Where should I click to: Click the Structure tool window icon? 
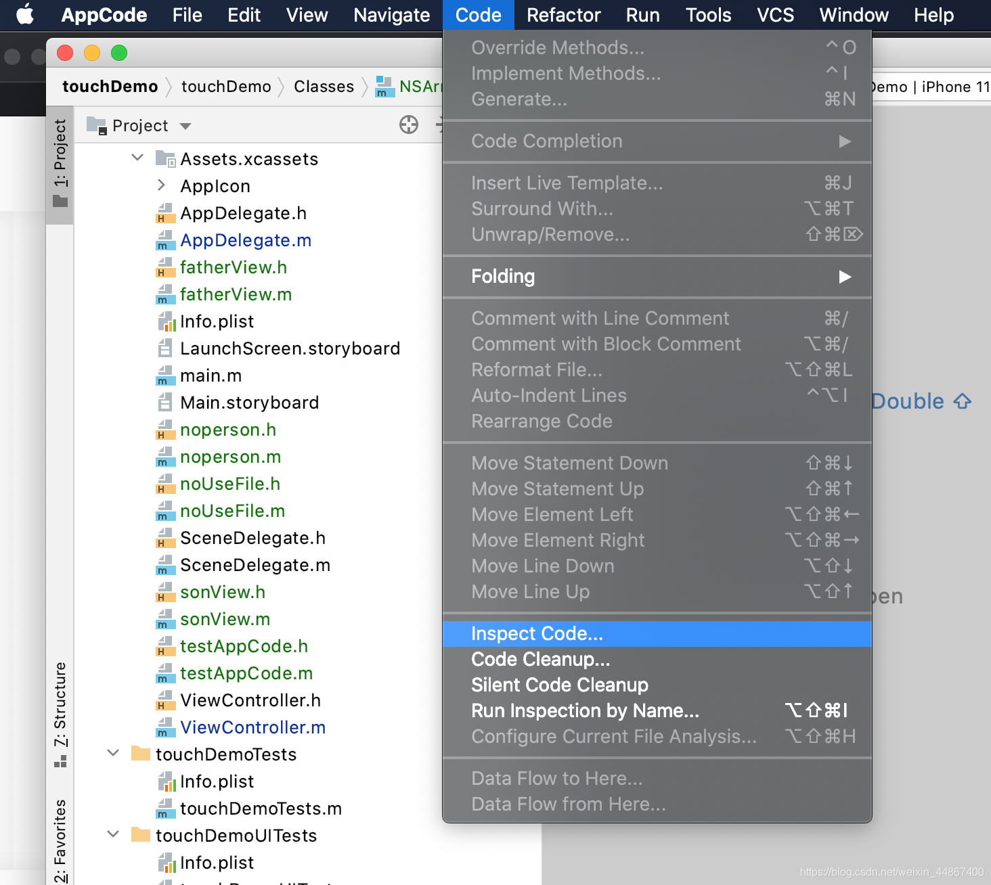60,762
